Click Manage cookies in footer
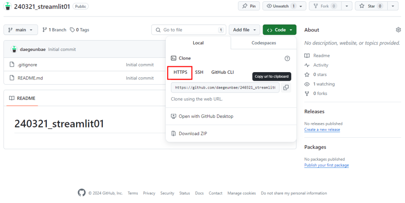Image resolution: width=405 pixels, height=203 pixels. click(x=241, y=193)
